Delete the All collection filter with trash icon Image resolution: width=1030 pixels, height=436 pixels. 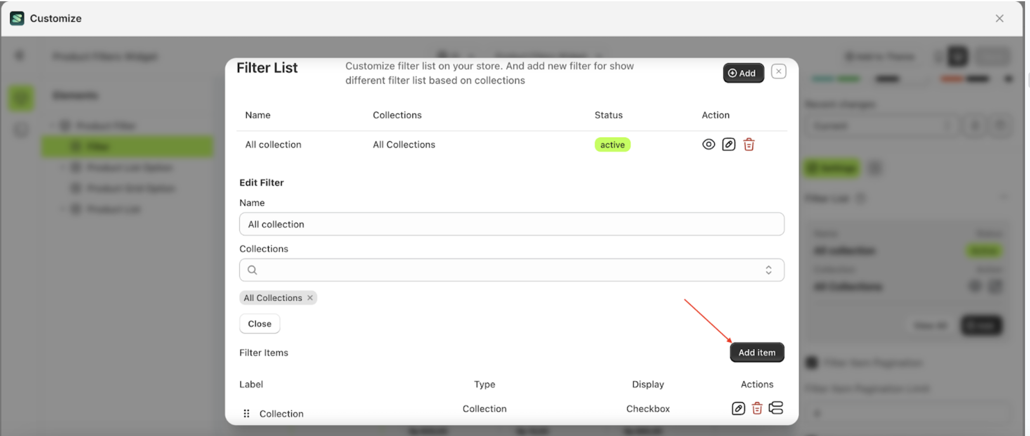tap(749, 144)
